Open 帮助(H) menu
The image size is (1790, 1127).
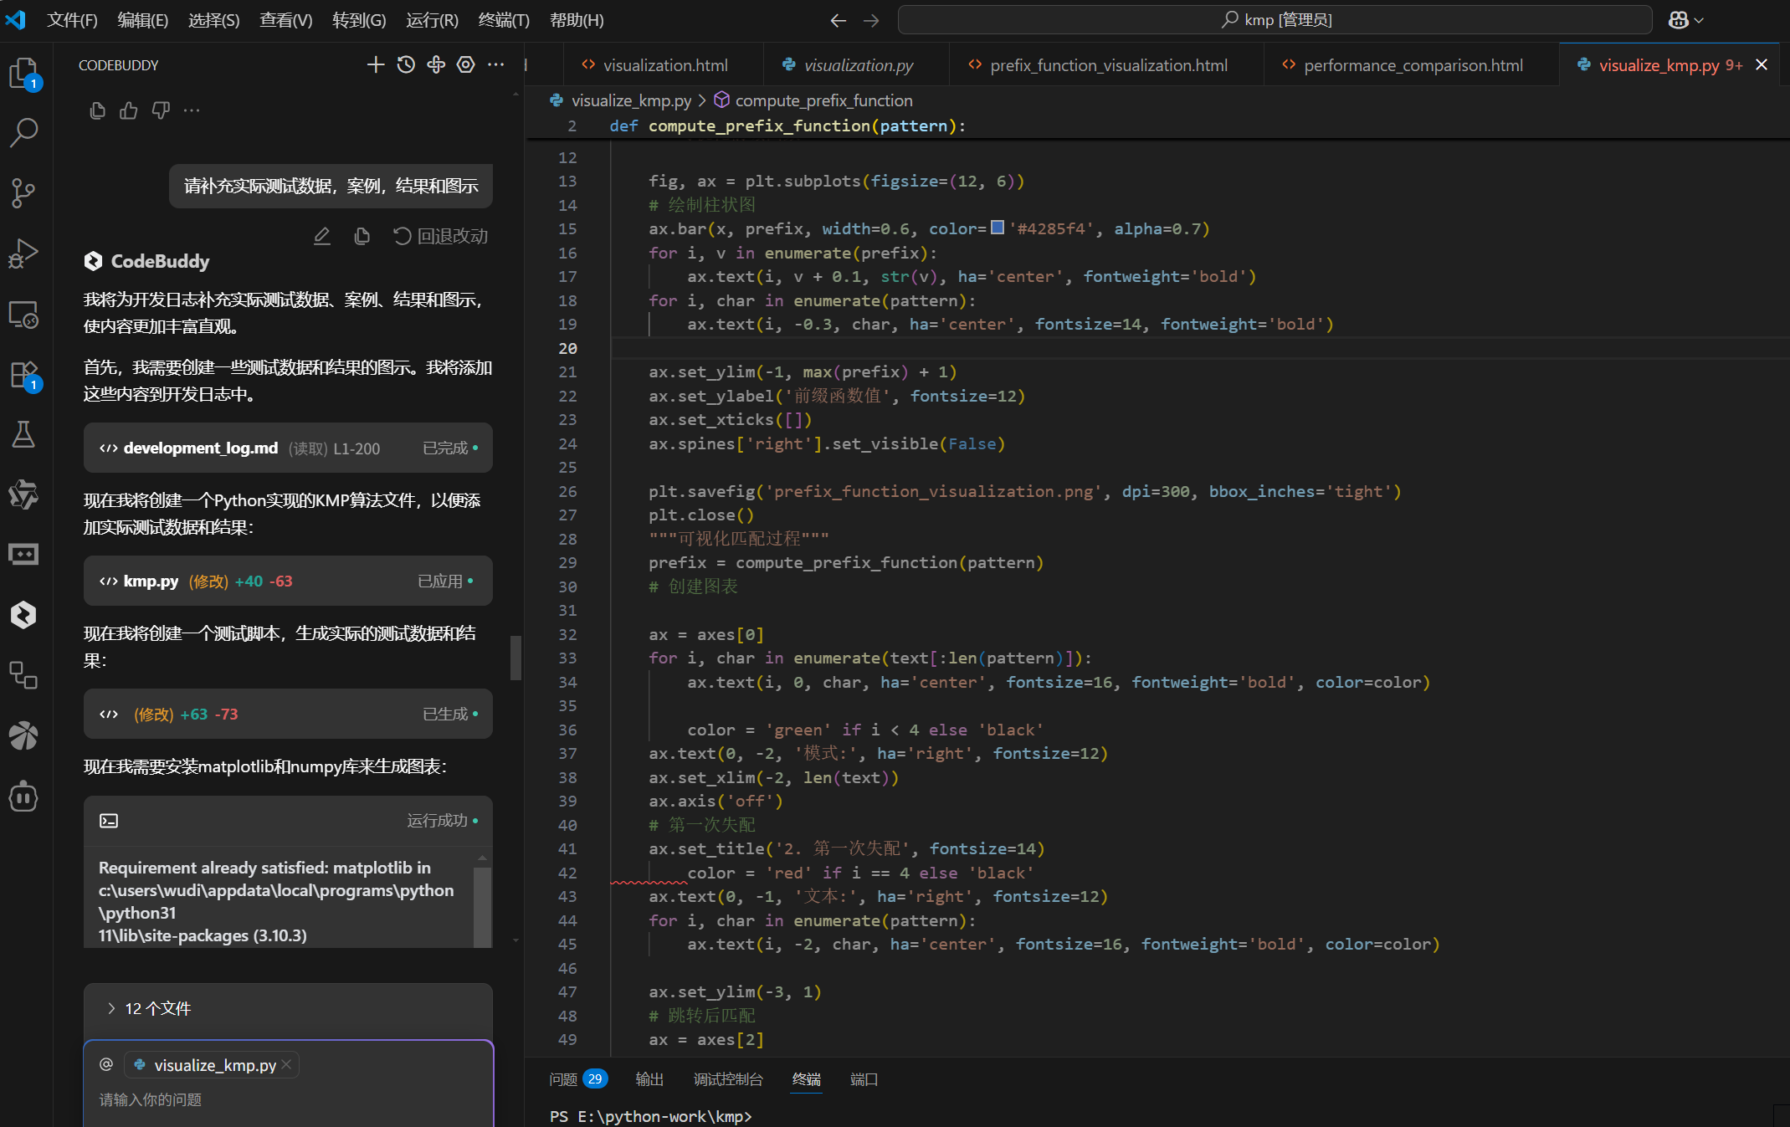(577, 20)
